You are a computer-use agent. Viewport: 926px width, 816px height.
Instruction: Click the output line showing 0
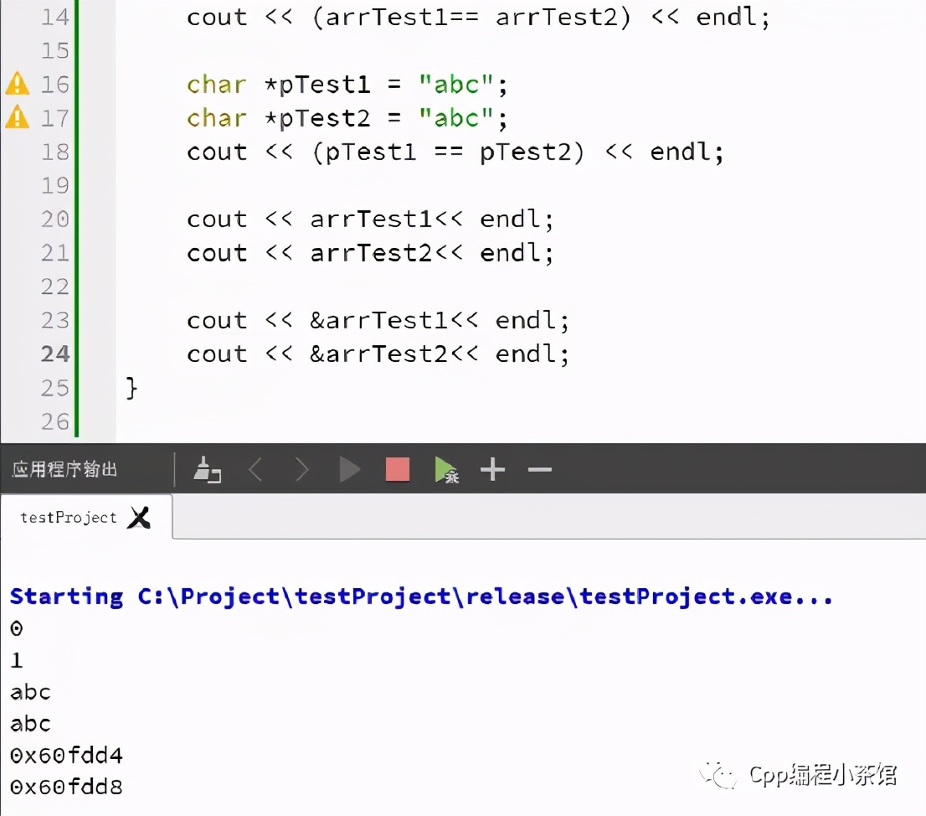(x=17, y=628)
